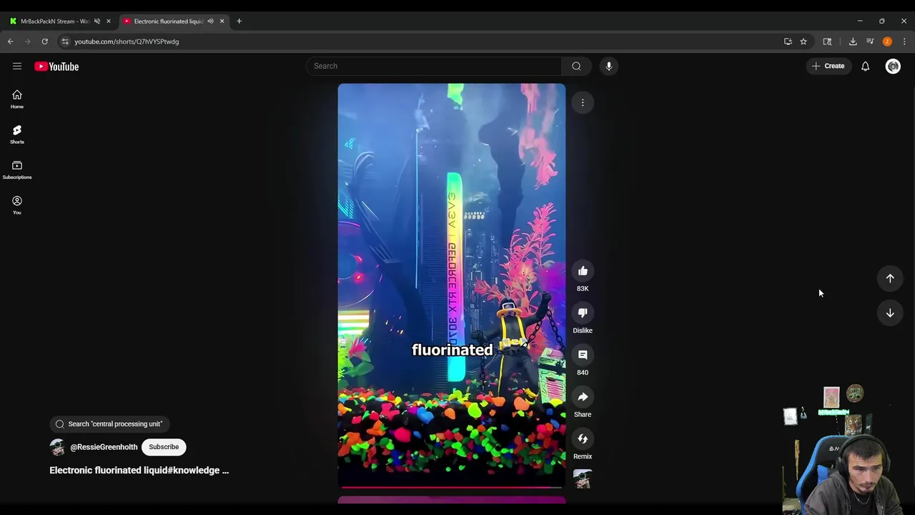
Task: Like the short with thumbs up
Action: (x=583, y=271)
